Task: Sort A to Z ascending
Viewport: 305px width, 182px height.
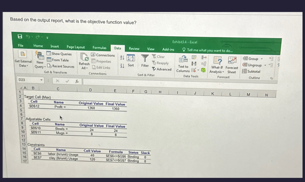Action: (x=122, y=57)
